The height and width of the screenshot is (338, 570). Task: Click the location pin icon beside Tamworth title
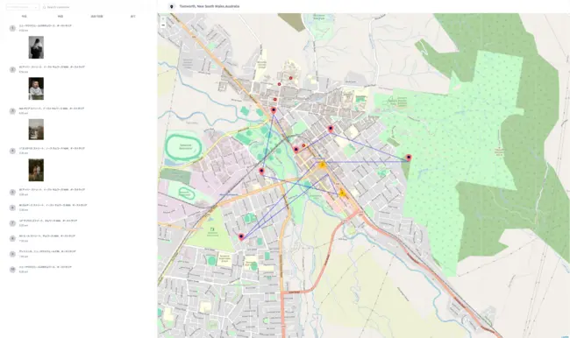(172, 6)
